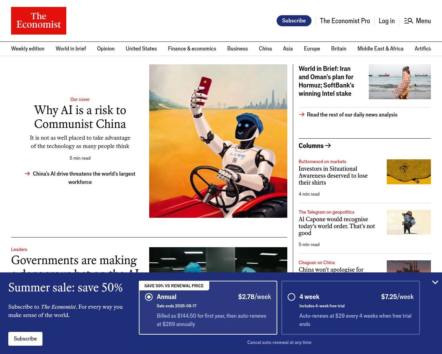The image size is (442, 354).
Task: Click the 'Our cover' label
Action: tap(80, 99)
